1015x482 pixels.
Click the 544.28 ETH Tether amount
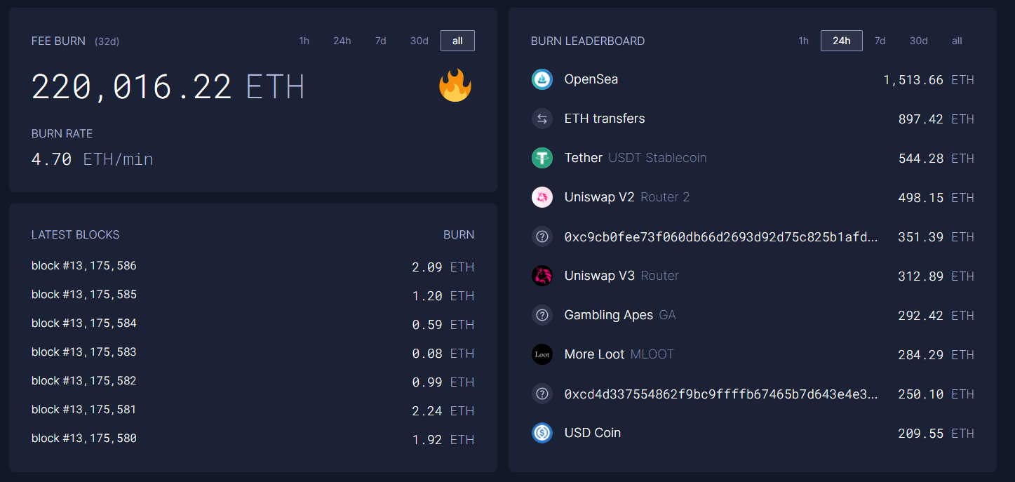point(936,159)
